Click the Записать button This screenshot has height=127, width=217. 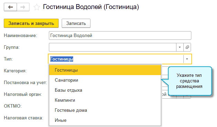(76, 23)
